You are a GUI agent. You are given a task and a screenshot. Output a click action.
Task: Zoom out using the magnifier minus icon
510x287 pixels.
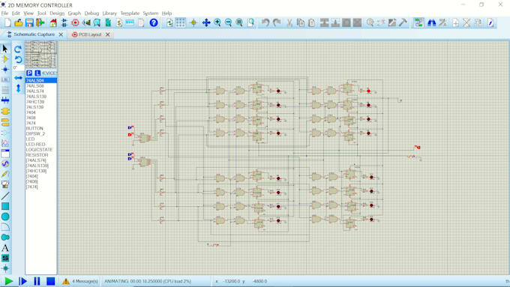pyautogui.click(x=228, y=22)
